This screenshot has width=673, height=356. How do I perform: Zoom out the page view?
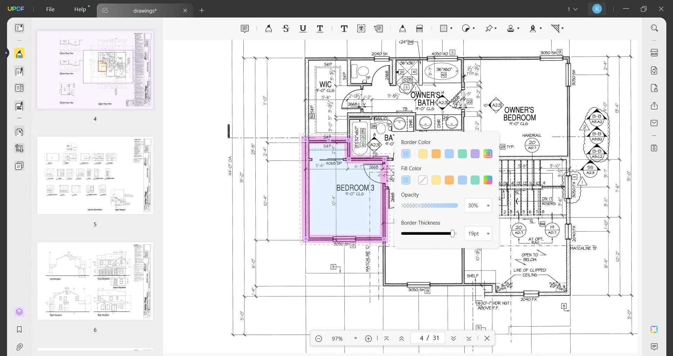pyautogui.click(x=318, y=338)
